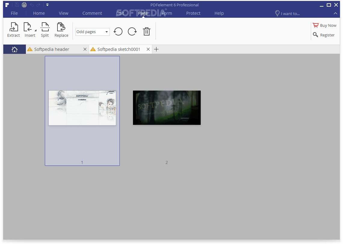
Task: Close the Softpedia header tab
Action: coord(85,49)
